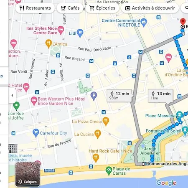Select Best Western Plus Hôtel Brice Garden pin

(34, 101)
